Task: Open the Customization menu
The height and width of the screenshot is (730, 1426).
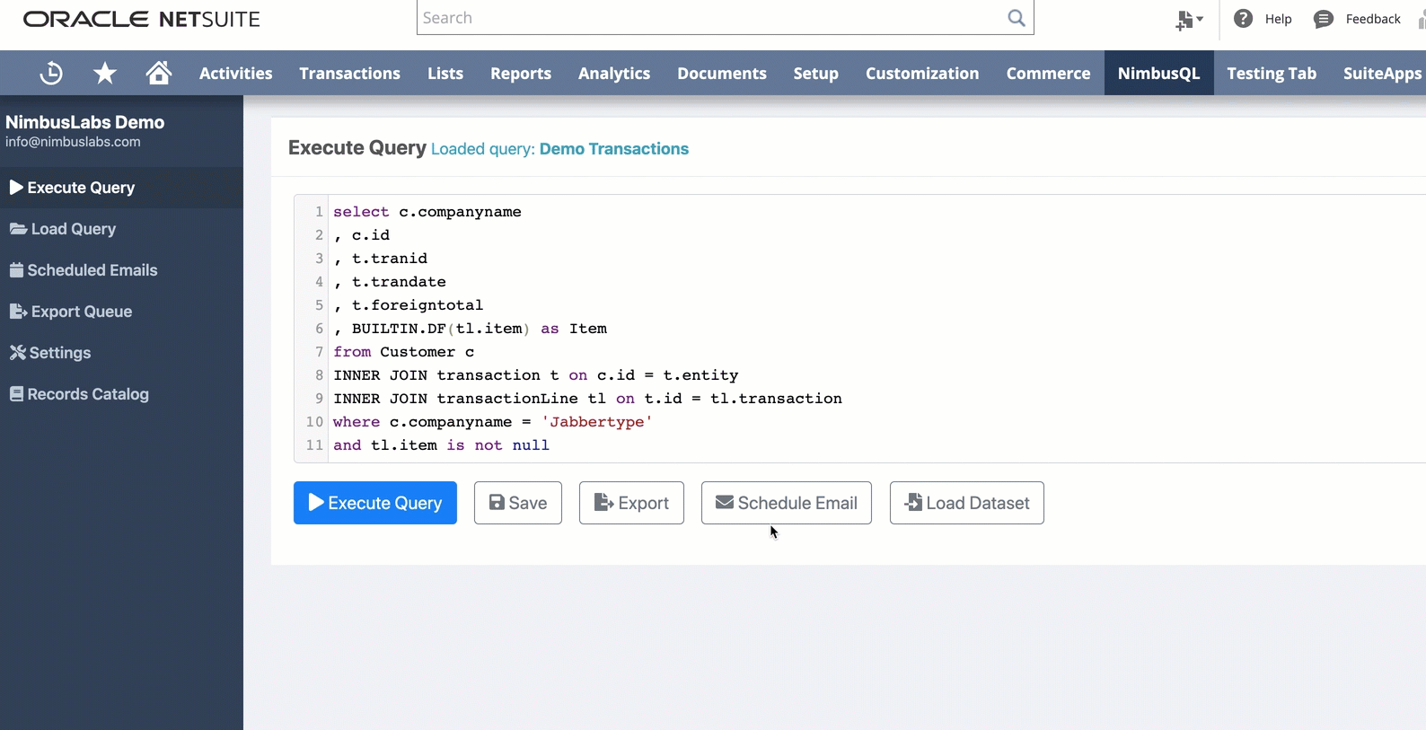Action: click(922, 74)
